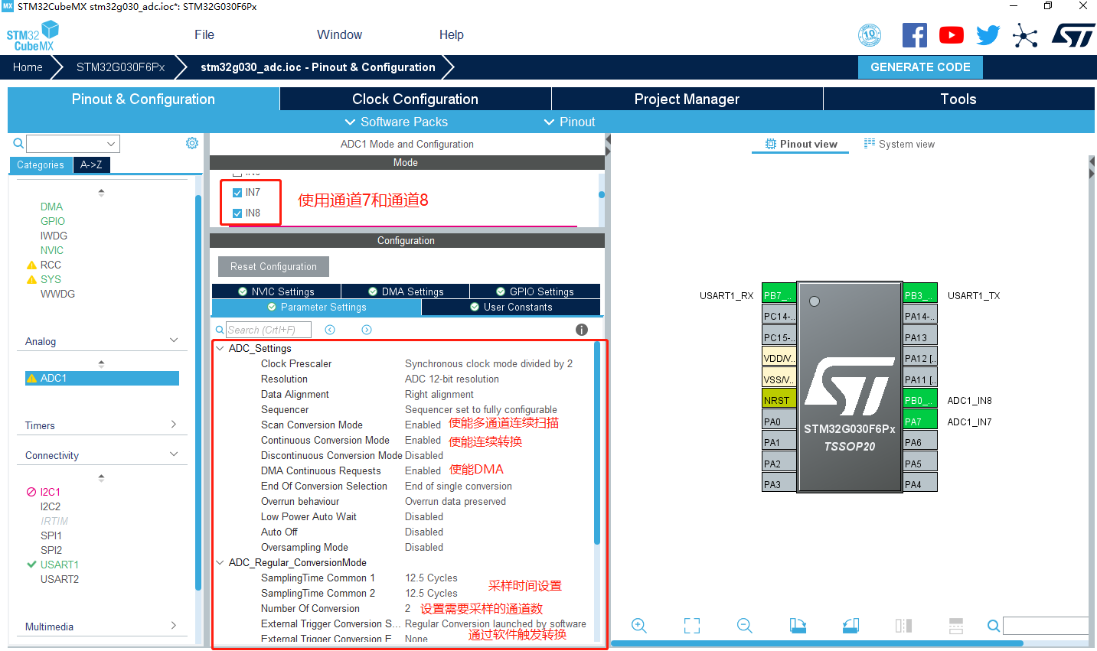The image size is (1097, 651).
Task: Uncheck the IN7 channel checkbox
Action: [x=237, y=193]
